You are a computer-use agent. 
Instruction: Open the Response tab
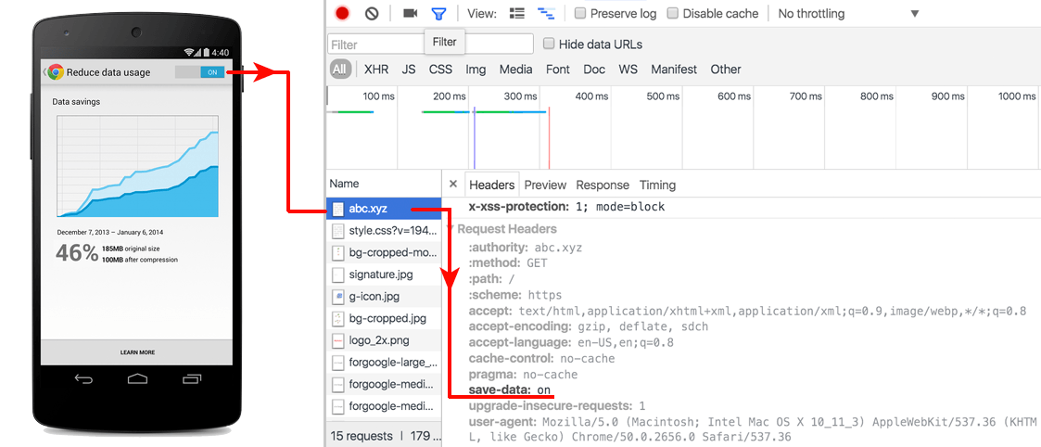[603, 185]
